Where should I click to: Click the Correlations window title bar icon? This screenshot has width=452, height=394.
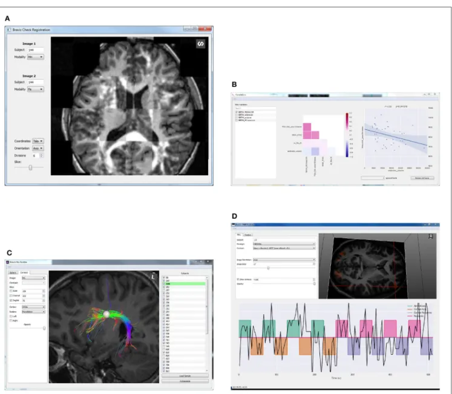(233, 95)
